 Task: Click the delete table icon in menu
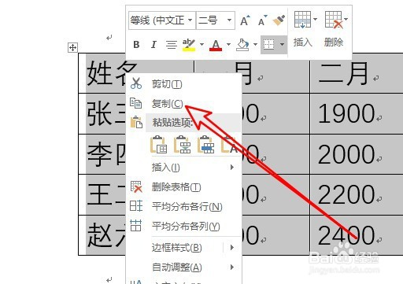pyautogui.click(x=136, y=186)
